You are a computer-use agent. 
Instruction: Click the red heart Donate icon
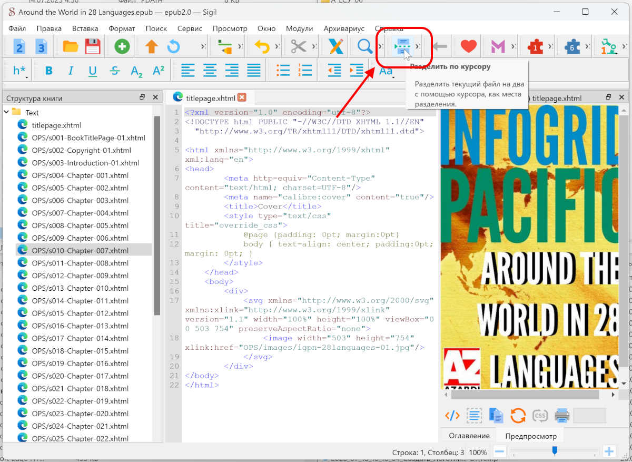click(x=468, y=47)
